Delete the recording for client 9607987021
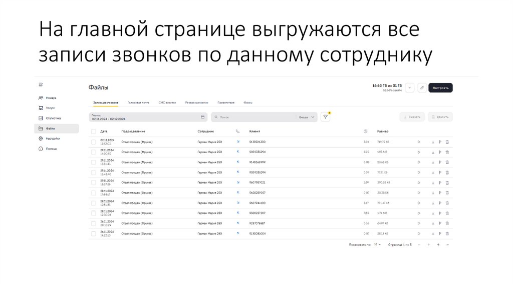The image size is (513, 287). [x=447, y=183]
